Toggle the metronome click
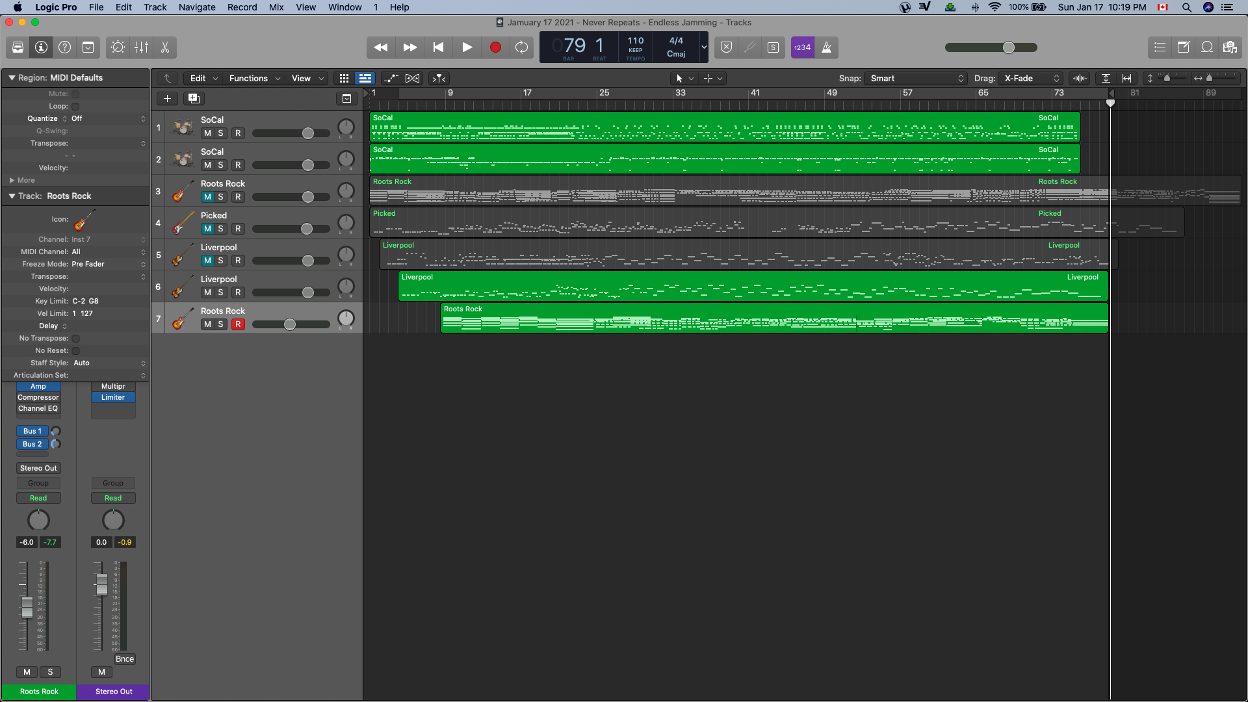 click(x=827, y=47)
